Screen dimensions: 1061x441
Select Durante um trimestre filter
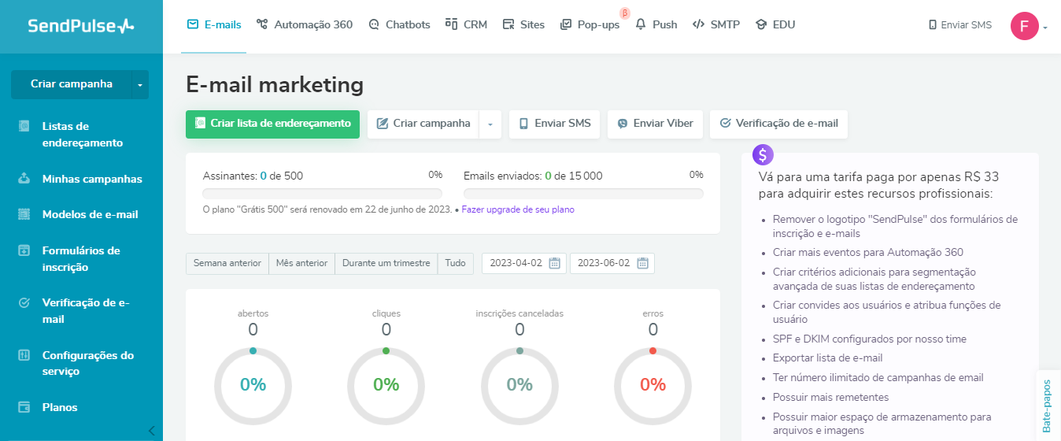pos(386,263)
